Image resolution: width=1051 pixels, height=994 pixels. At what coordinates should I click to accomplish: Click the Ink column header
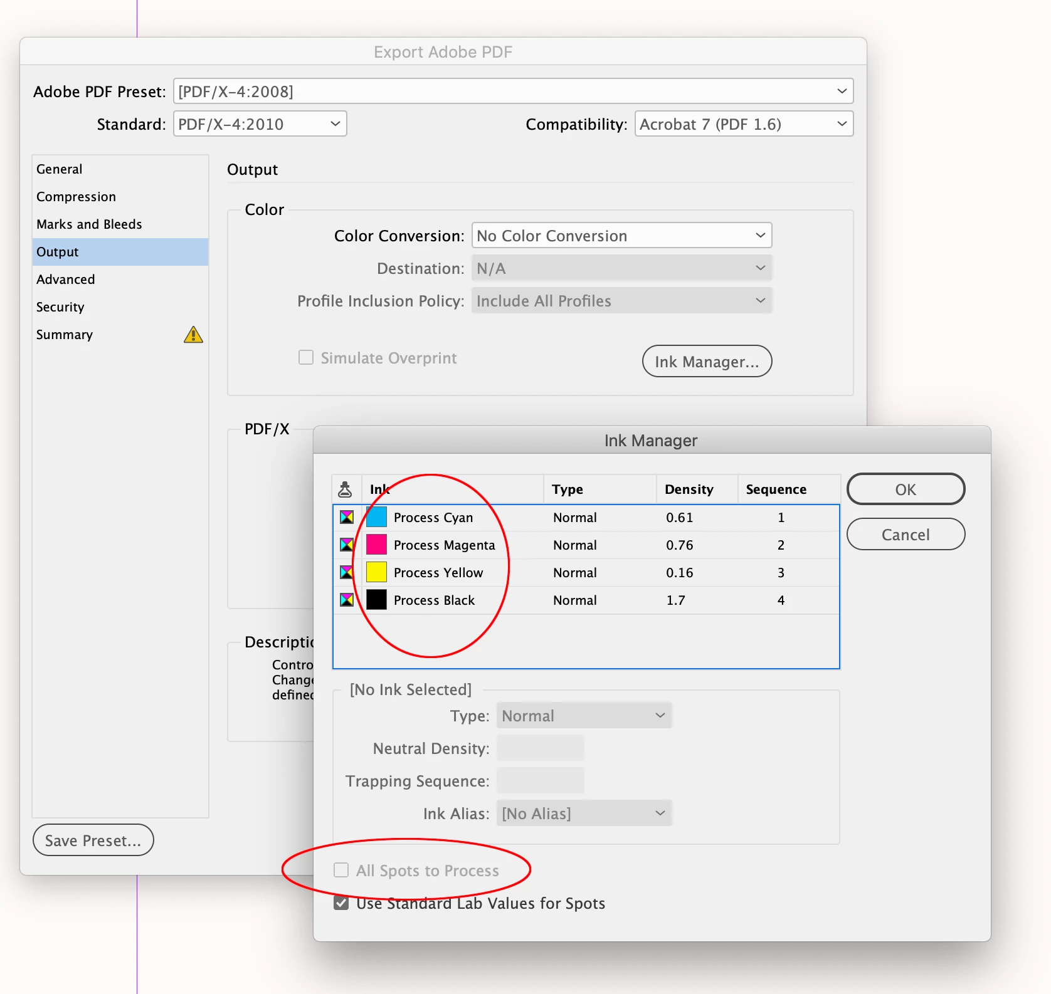(453, 489)
